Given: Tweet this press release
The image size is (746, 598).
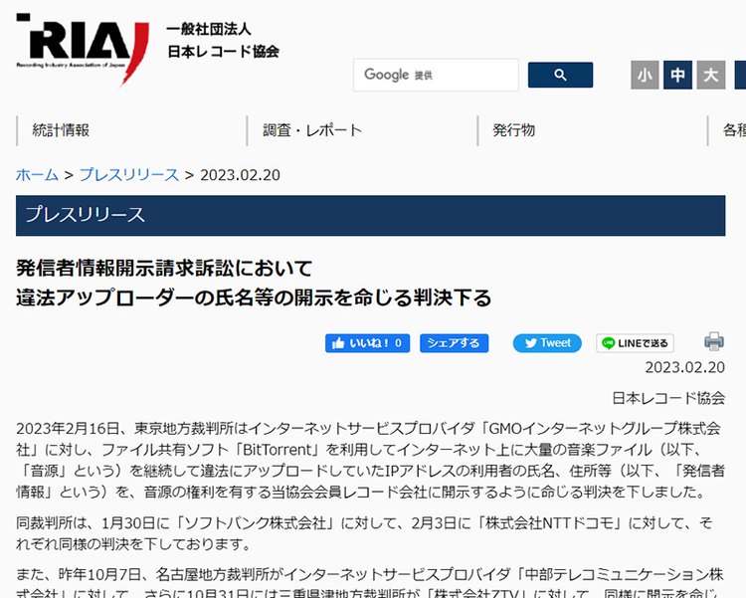Looking at the screenshot, I should (x=547, y=343).
